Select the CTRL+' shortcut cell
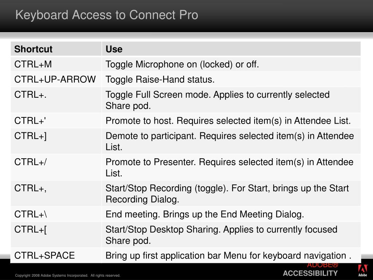Image resolution: width=373 pixels, height=280 pixels. pyautogui.click(x=56, y=121)
